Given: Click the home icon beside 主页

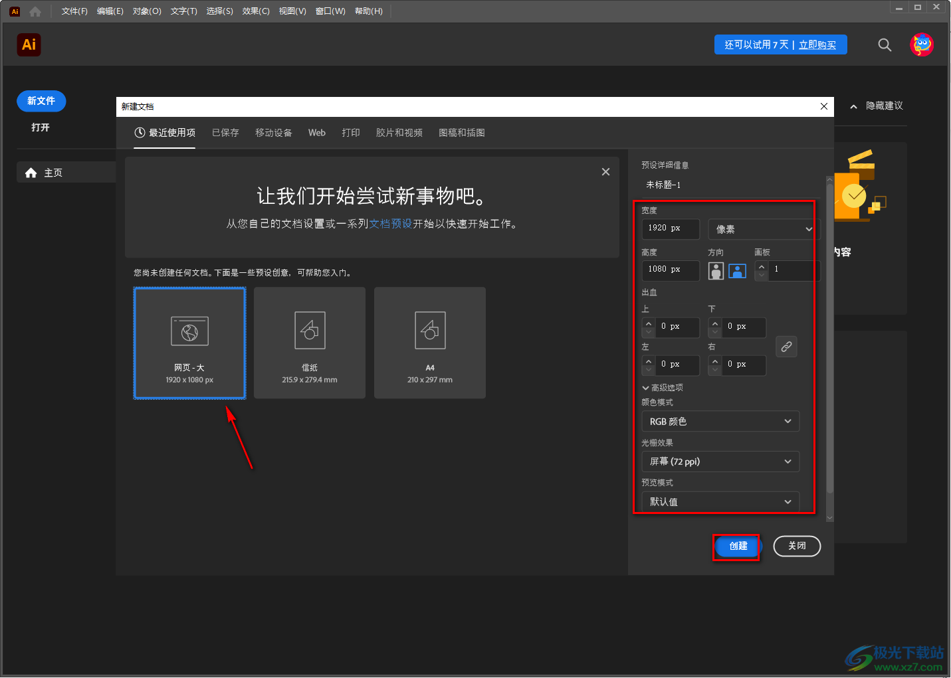Looking at the screenshot, I should (31, 173).
